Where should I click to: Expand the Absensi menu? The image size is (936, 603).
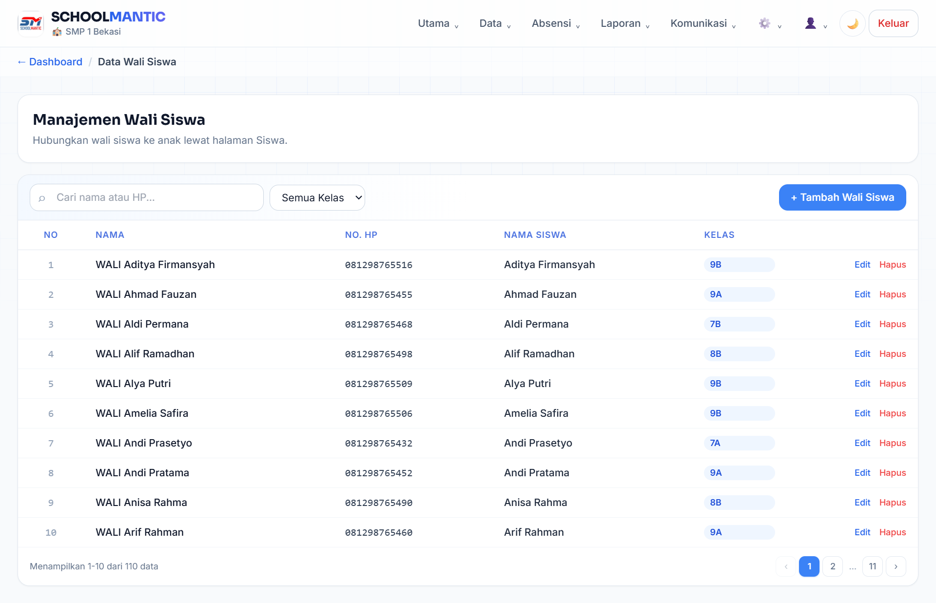(555, 23)
